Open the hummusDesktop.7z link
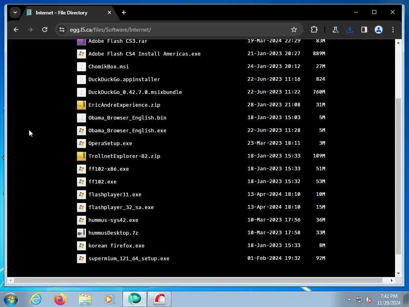Image resolution: width=409 pixels, height=307 pixels. [x=113, y=233]
